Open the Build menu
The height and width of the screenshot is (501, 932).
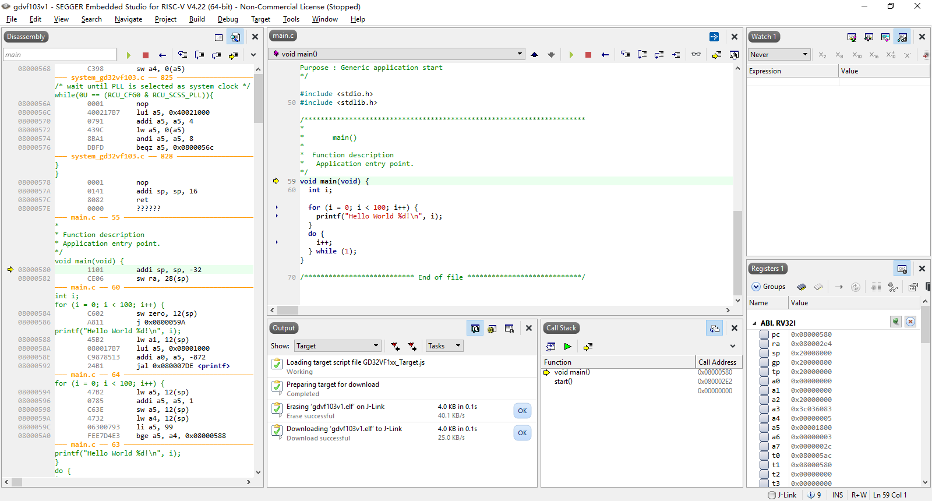tap(197, 19)
